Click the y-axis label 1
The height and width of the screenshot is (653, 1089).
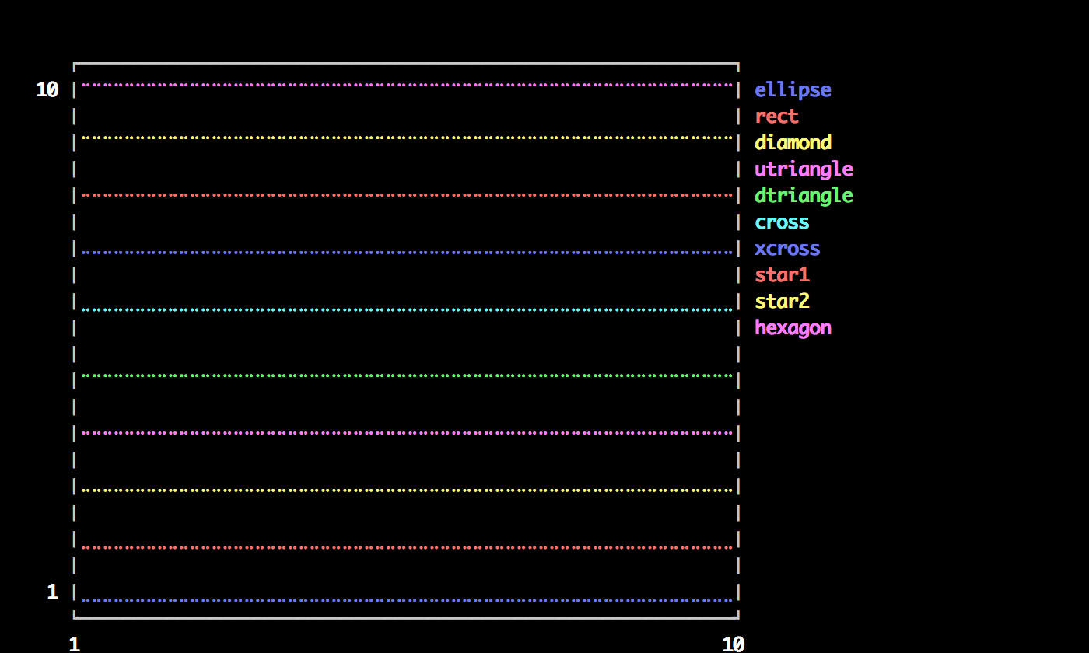[52, 592]
